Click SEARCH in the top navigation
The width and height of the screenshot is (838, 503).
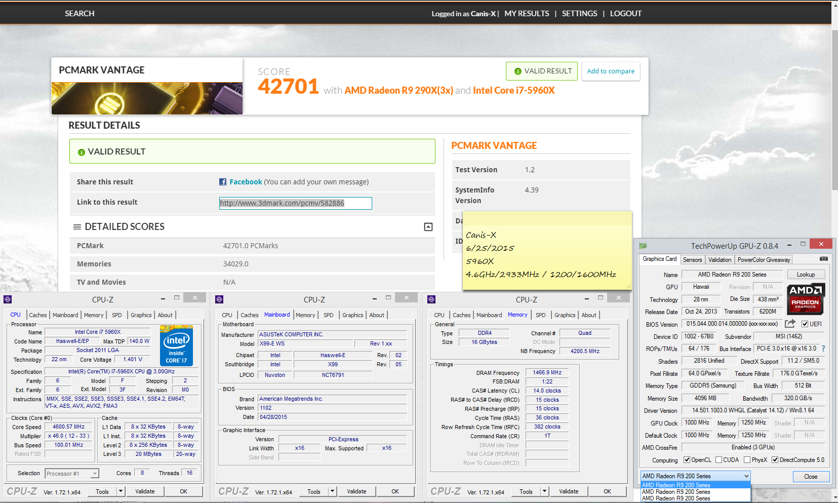(79, 14)
